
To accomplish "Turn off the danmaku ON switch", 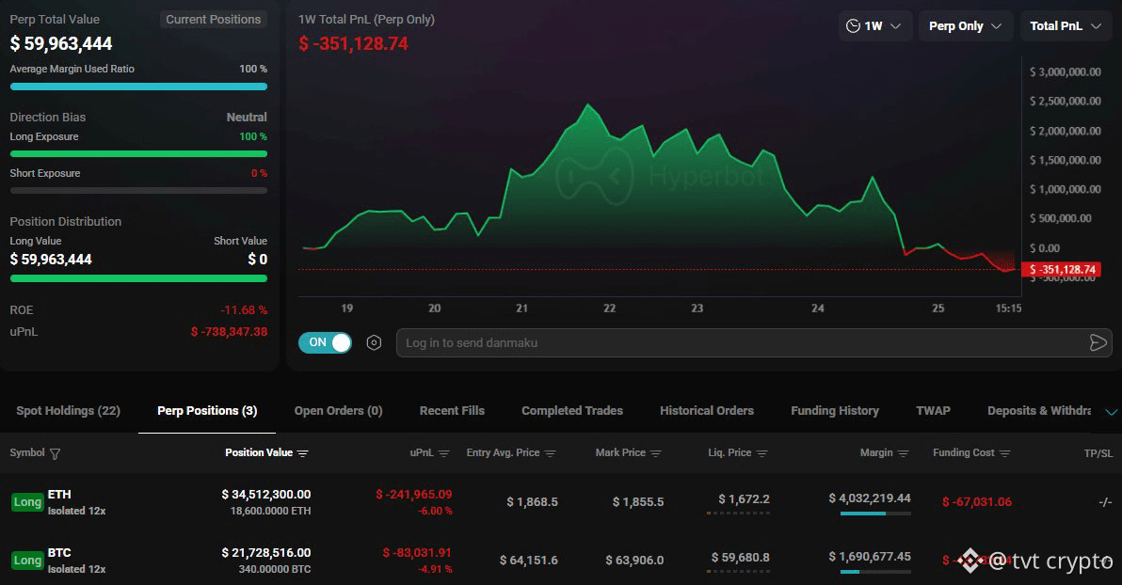I will [x=325, y=342].
